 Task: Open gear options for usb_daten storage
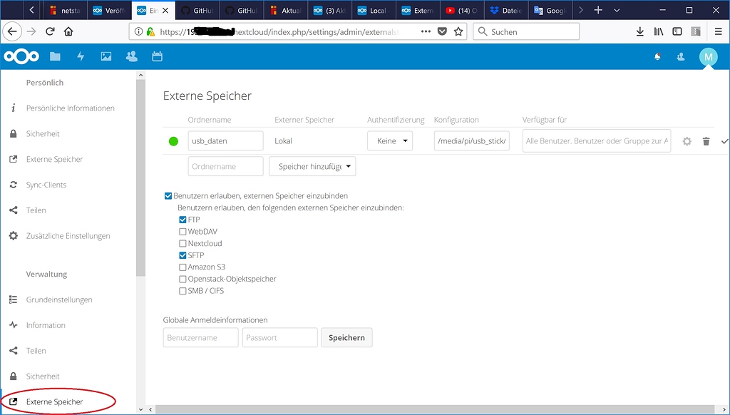pyautogui.click(x=687, y=141)
